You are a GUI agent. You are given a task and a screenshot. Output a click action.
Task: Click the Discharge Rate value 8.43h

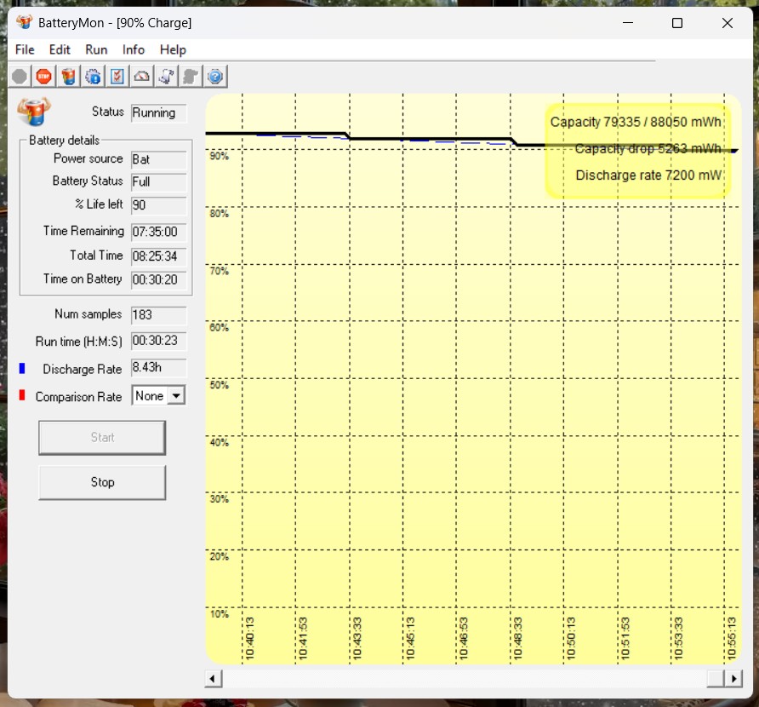pos(159,368)
